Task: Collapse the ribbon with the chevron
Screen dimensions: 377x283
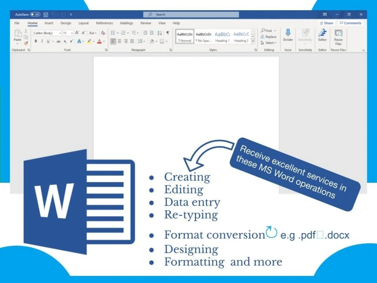Action: (x=363, y=50)
